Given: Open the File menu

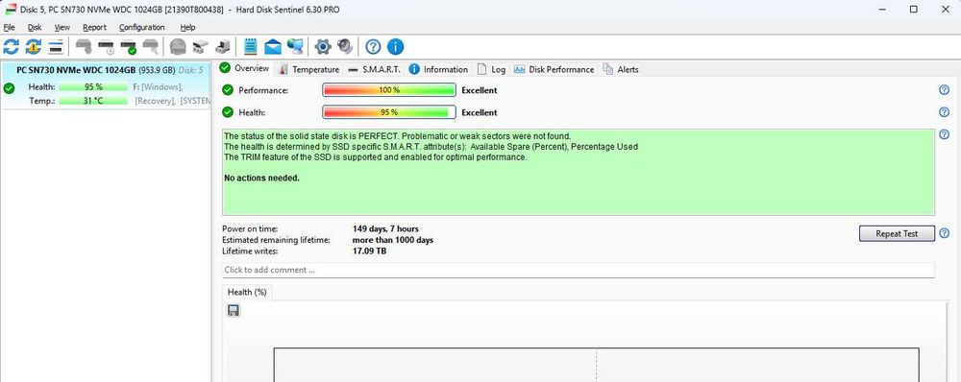Looking at the screenshot, I should point(9,27).
